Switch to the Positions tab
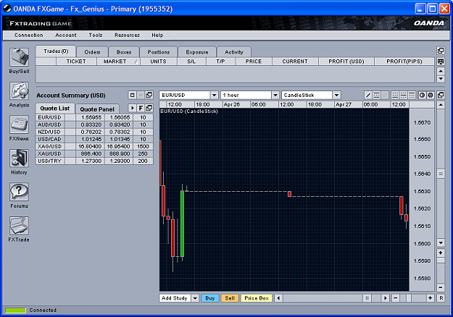Screen dimensions: 453x317 [x=159, y=52]
